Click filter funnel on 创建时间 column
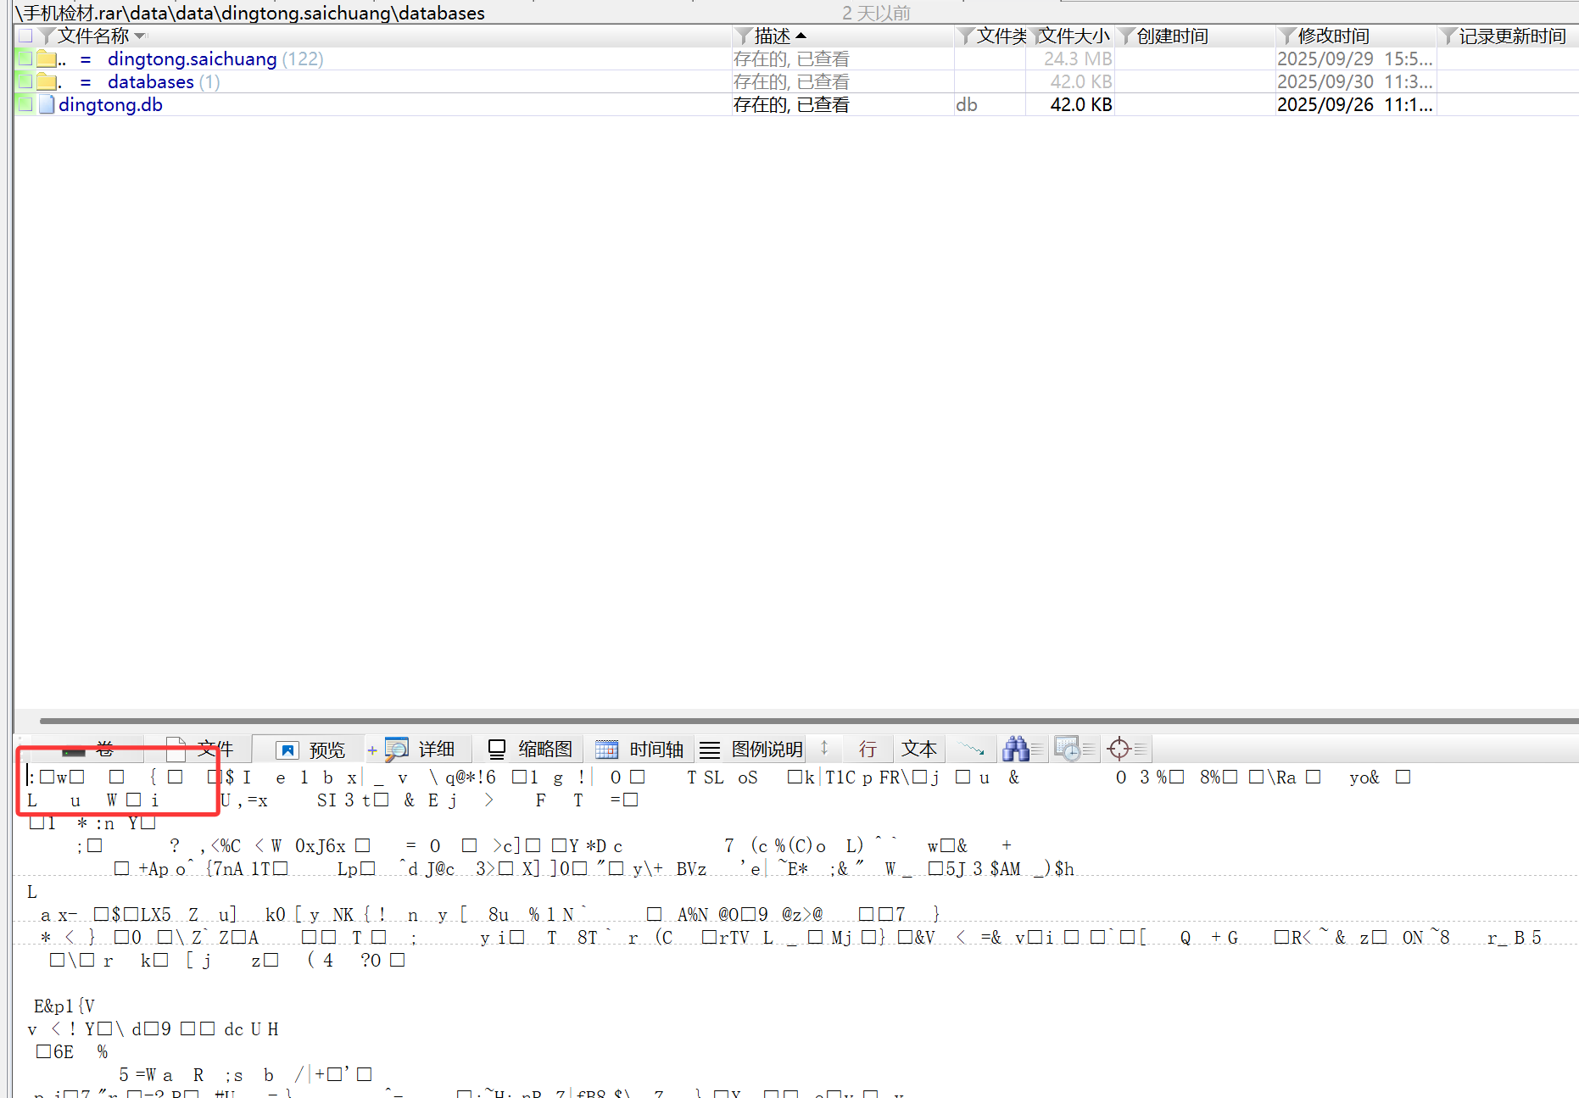 (1126, 36)
